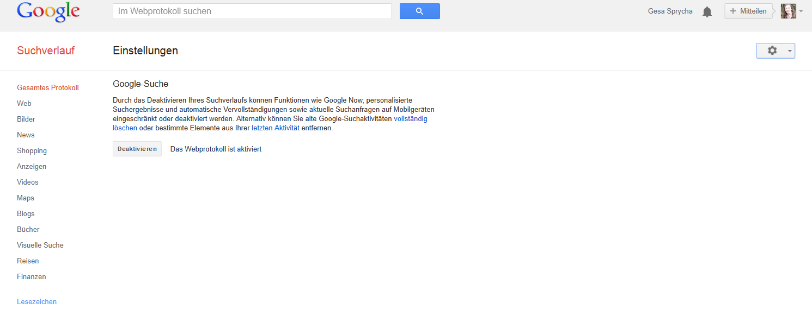The image size is (812, 309).
Task: Select Web in the sidebar
Action: (24, 103)
